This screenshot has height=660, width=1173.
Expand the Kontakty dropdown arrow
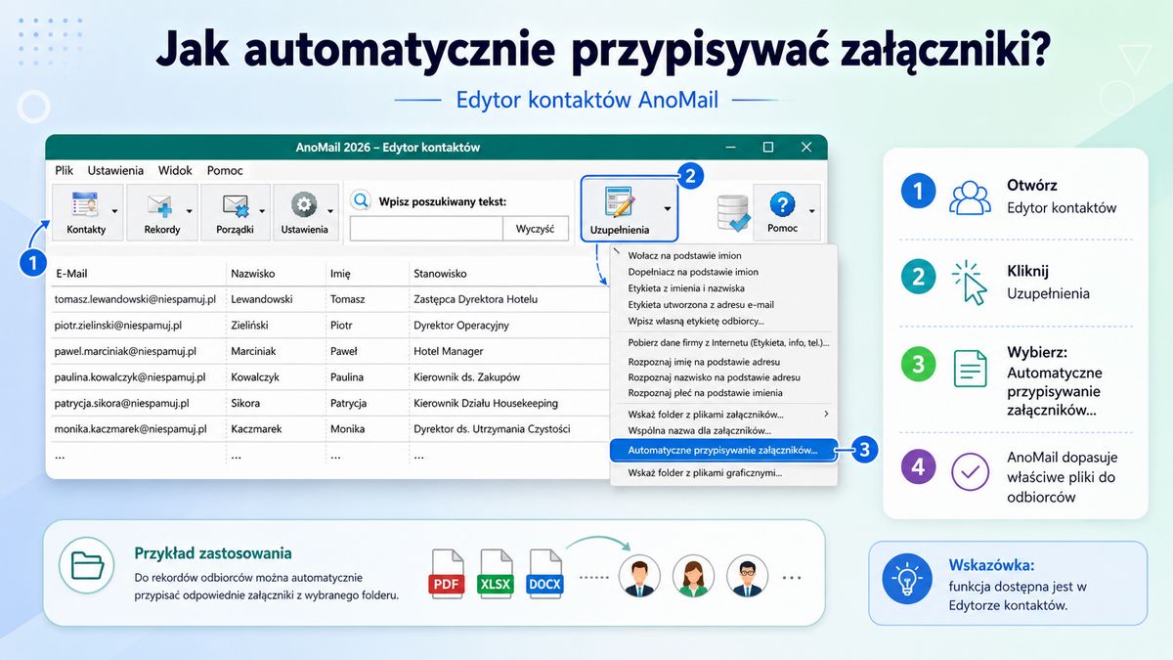114,210
